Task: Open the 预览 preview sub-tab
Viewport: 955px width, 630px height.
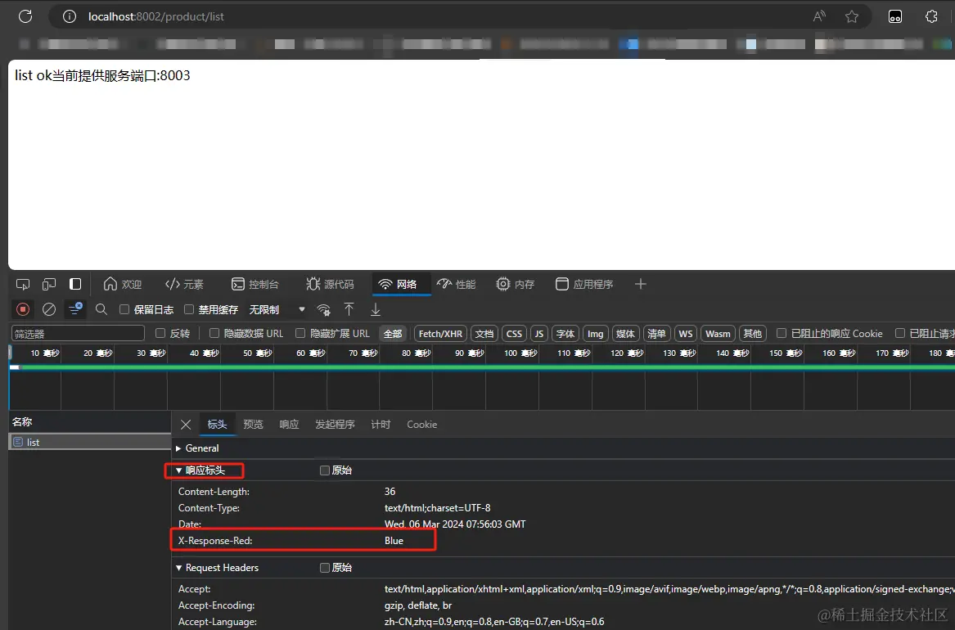Action: pos(253,425)
